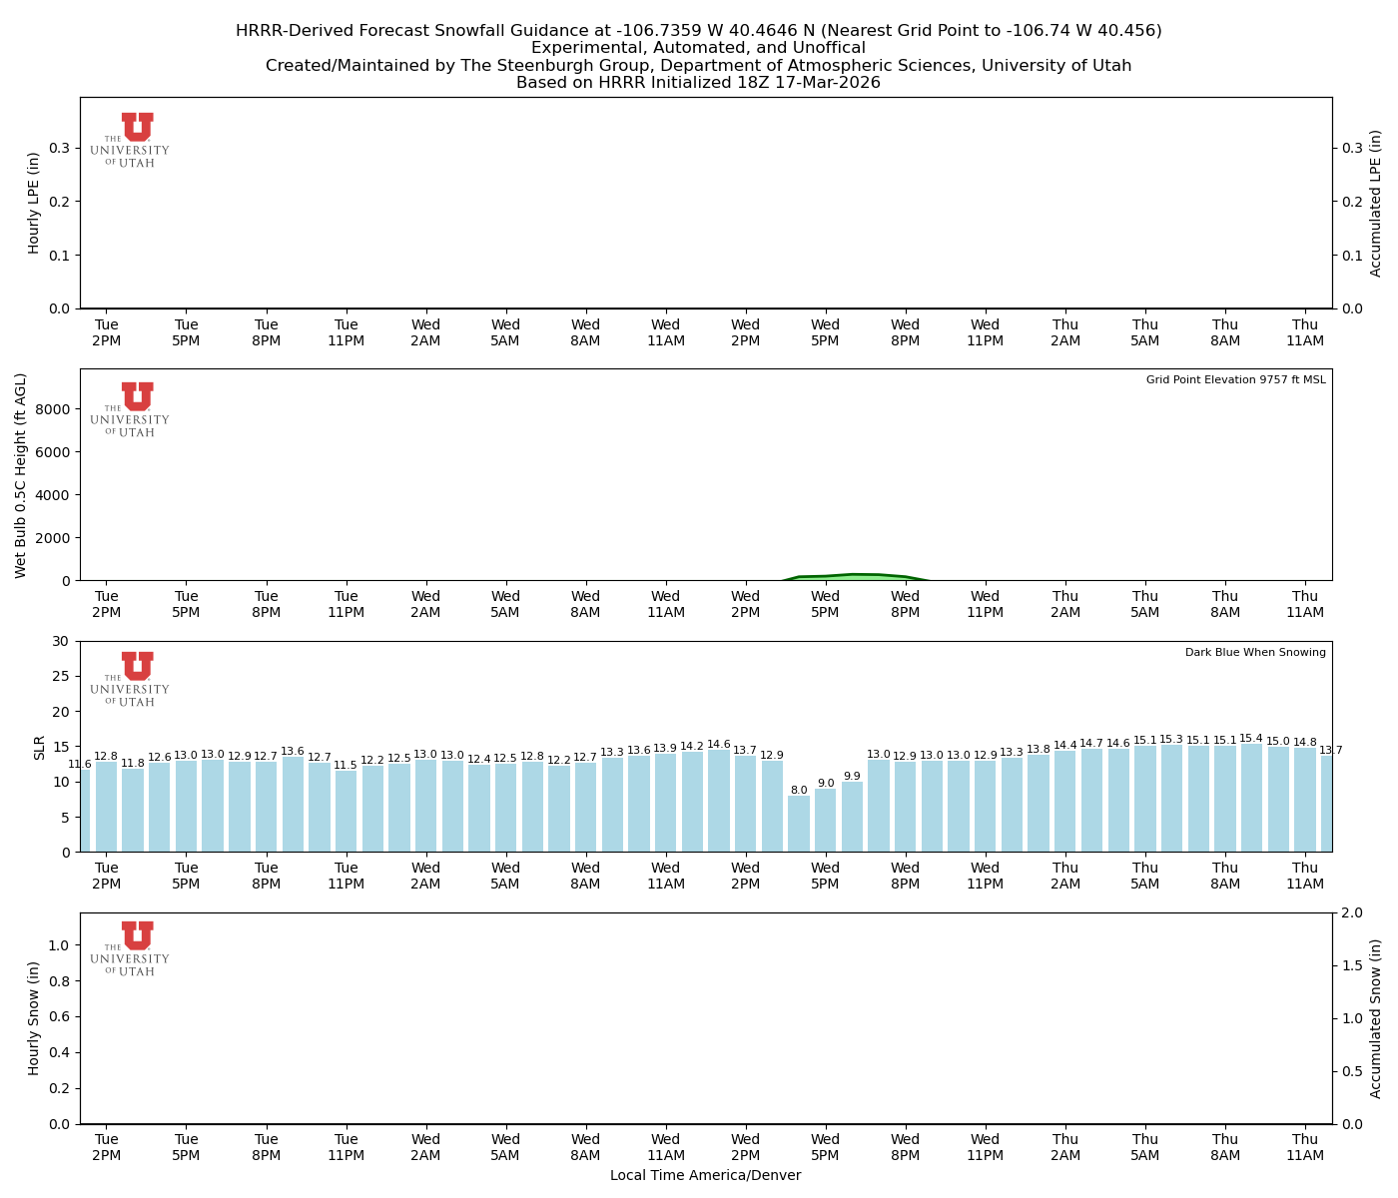
Task: Click the Utah logo in the Hourly Snow panel
Action: [137, 948]
